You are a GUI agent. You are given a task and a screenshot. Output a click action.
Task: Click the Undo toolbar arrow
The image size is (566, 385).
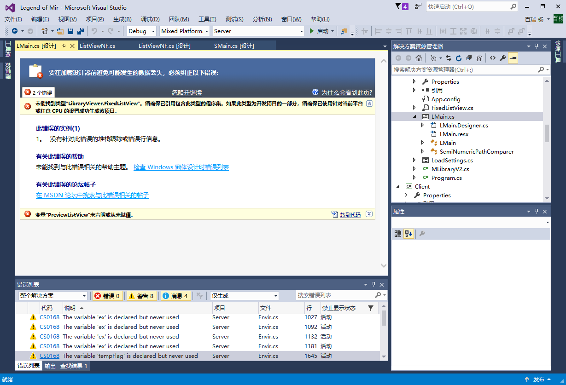click(x=94, y=31)
